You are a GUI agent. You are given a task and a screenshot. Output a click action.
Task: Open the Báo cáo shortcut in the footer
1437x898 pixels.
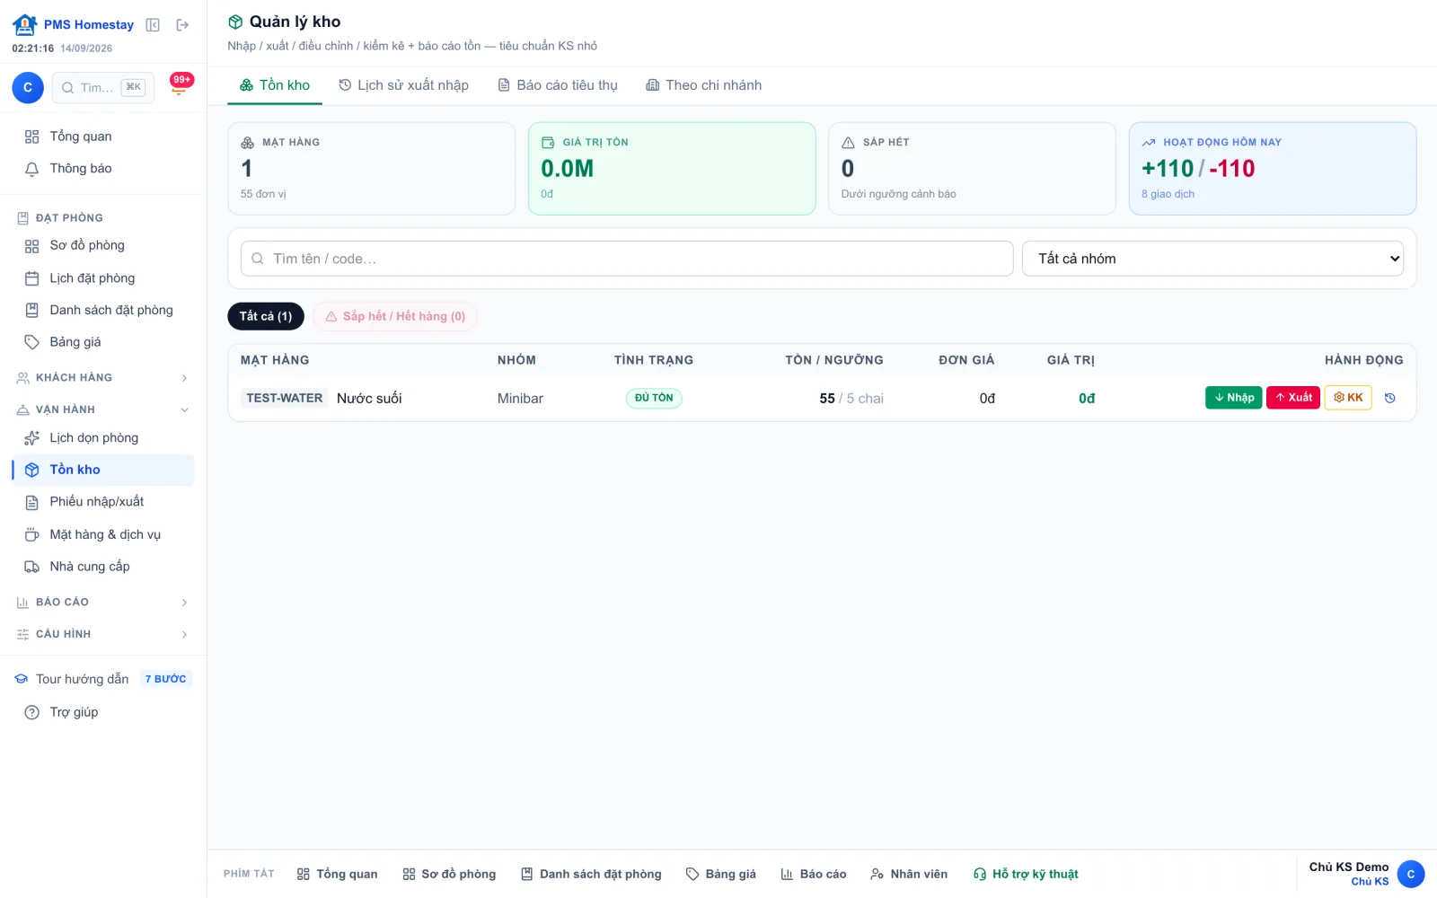click(814, 875)
